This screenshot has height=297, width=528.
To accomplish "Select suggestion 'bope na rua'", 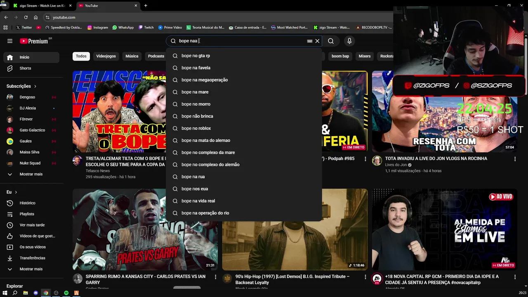I will [244, 177].
